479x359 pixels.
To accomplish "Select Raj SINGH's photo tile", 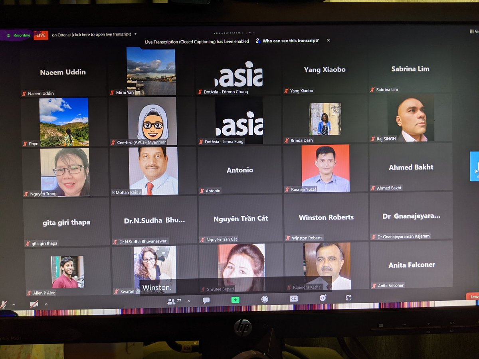I will pos(411,118).
